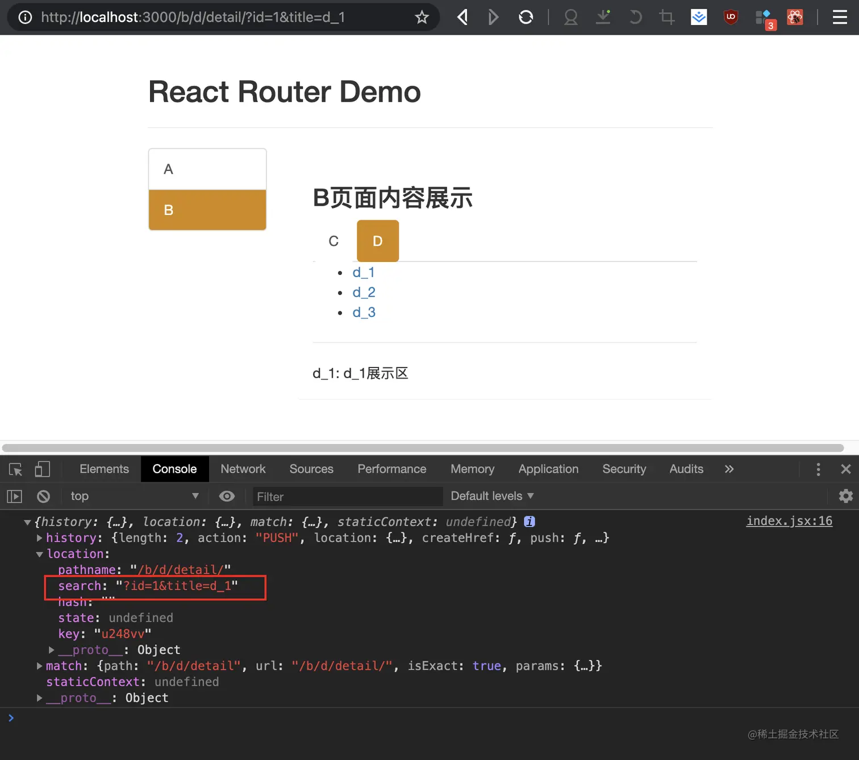Viewport: 859px width, 760px height.
Task: Reload the page using the refresh icon
Action: [526, 17]
